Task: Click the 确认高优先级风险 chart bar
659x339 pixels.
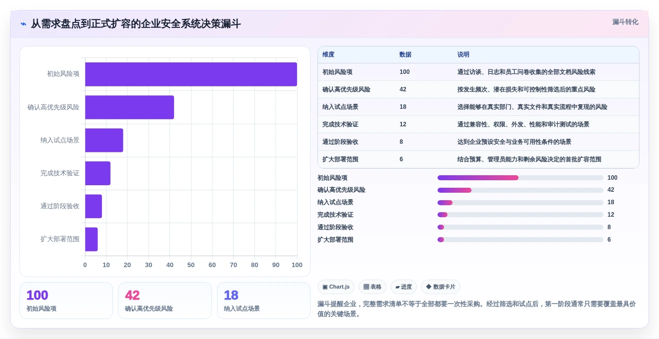Action: point(129,107)
